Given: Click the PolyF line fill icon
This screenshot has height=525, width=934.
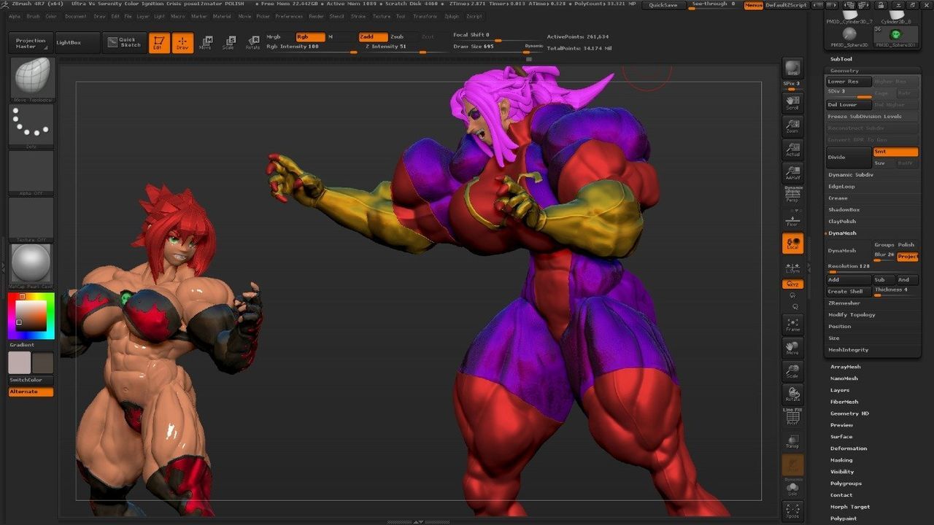Looking at the screenshot, I should click(x=792, y=418).
